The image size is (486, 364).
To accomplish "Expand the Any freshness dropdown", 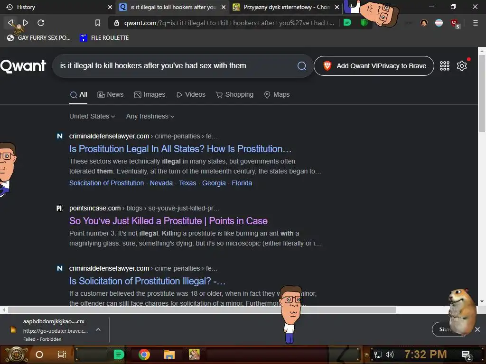I will pos(150,117).
